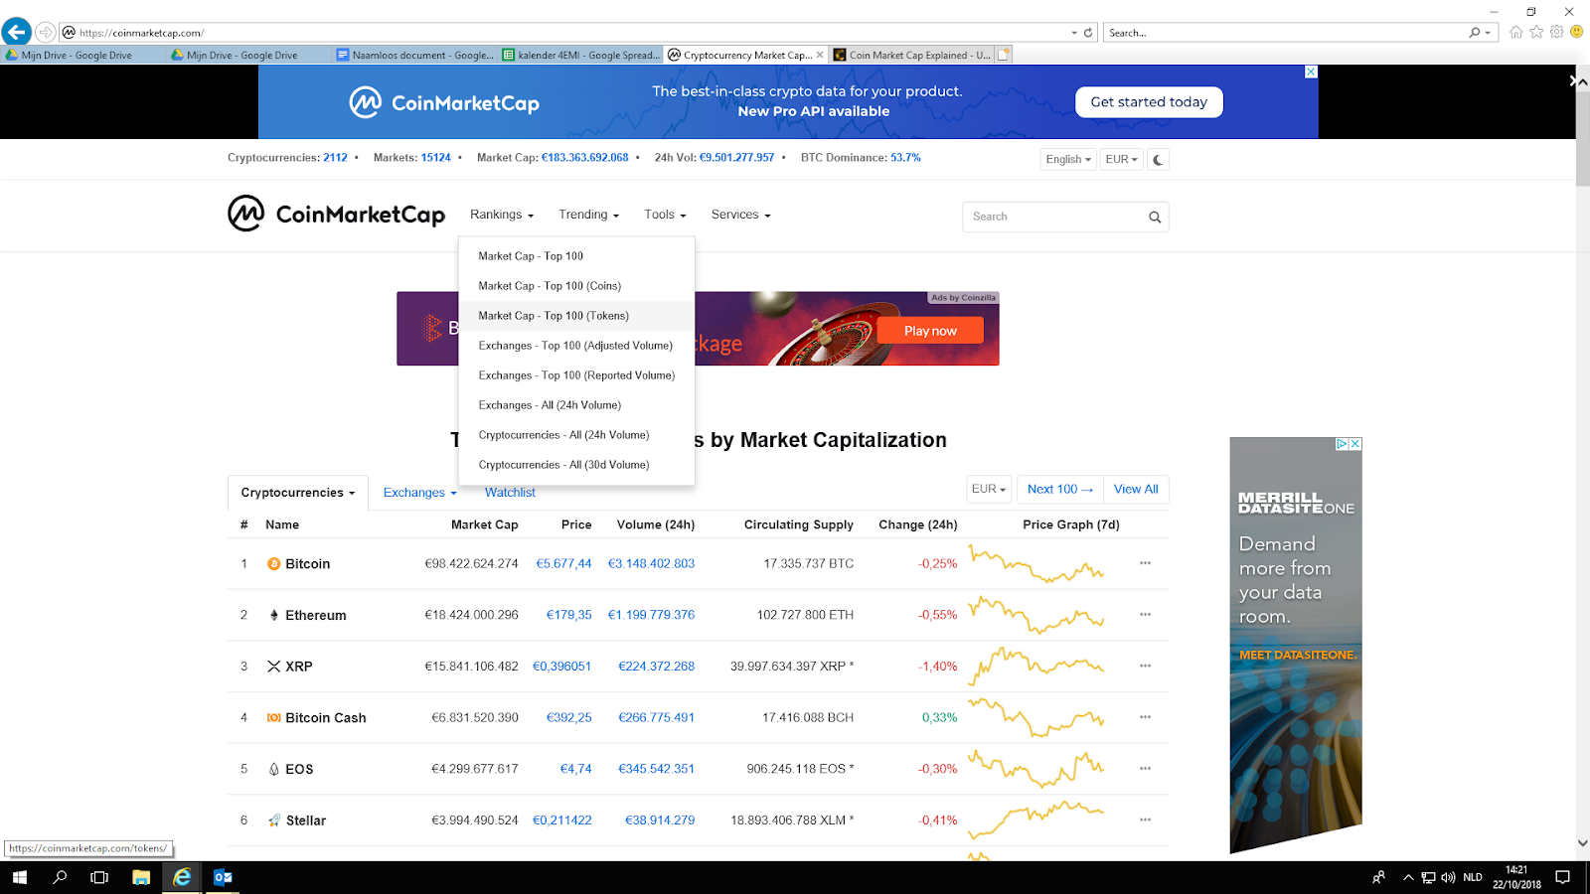Select Market Cap - Top 100 (Coins)
The height and width of the screenshot is (894, 1590).
[x=576, y=286]
